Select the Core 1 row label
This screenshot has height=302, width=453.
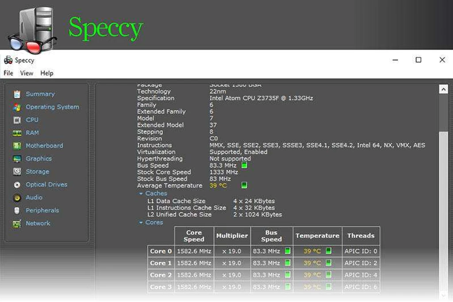161,263
